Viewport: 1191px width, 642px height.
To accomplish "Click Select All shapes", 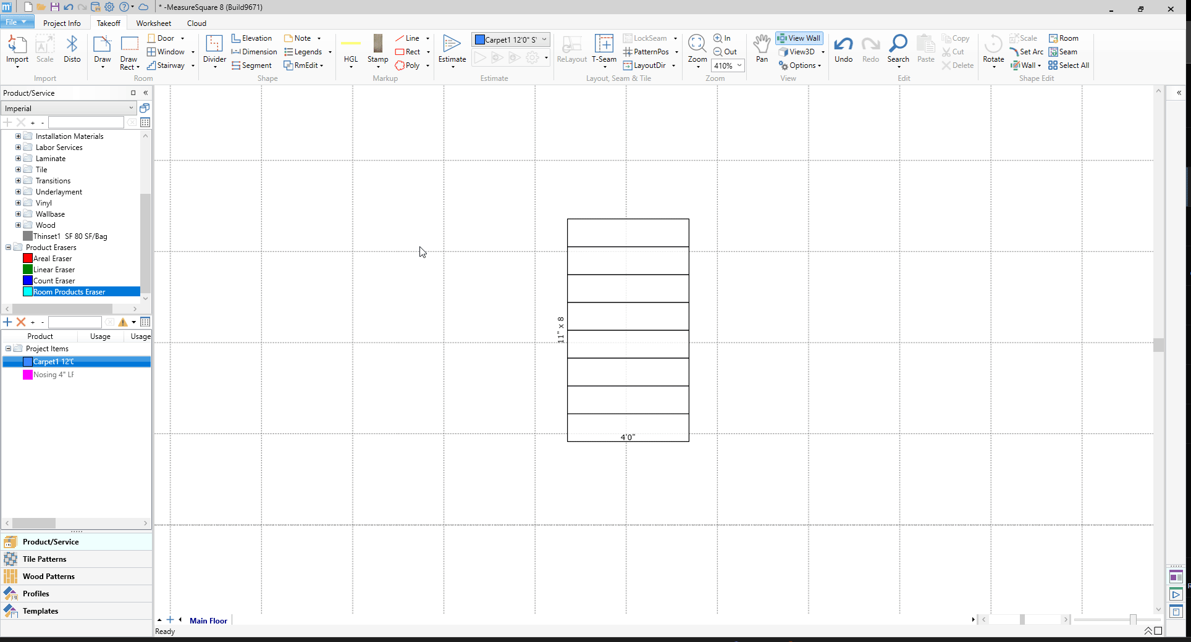I will pos(1069,65).
